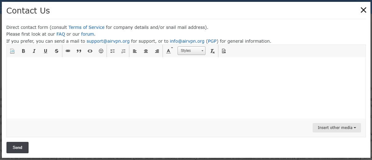Expand the Styles dropdown
372x160 pixels.
click(191, 51)
